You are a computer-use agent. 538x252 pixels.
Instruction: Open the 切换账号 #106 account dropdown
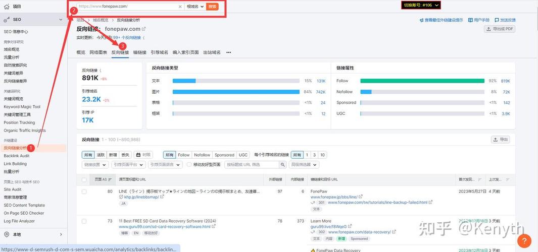pos(421,6)
